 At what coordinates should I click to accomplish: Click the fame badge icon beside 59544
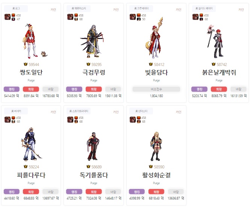[x=26, y=64]
